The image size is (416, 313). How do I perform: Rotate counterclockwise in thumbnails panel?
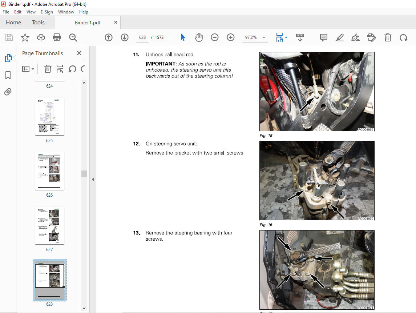[72, 69]
